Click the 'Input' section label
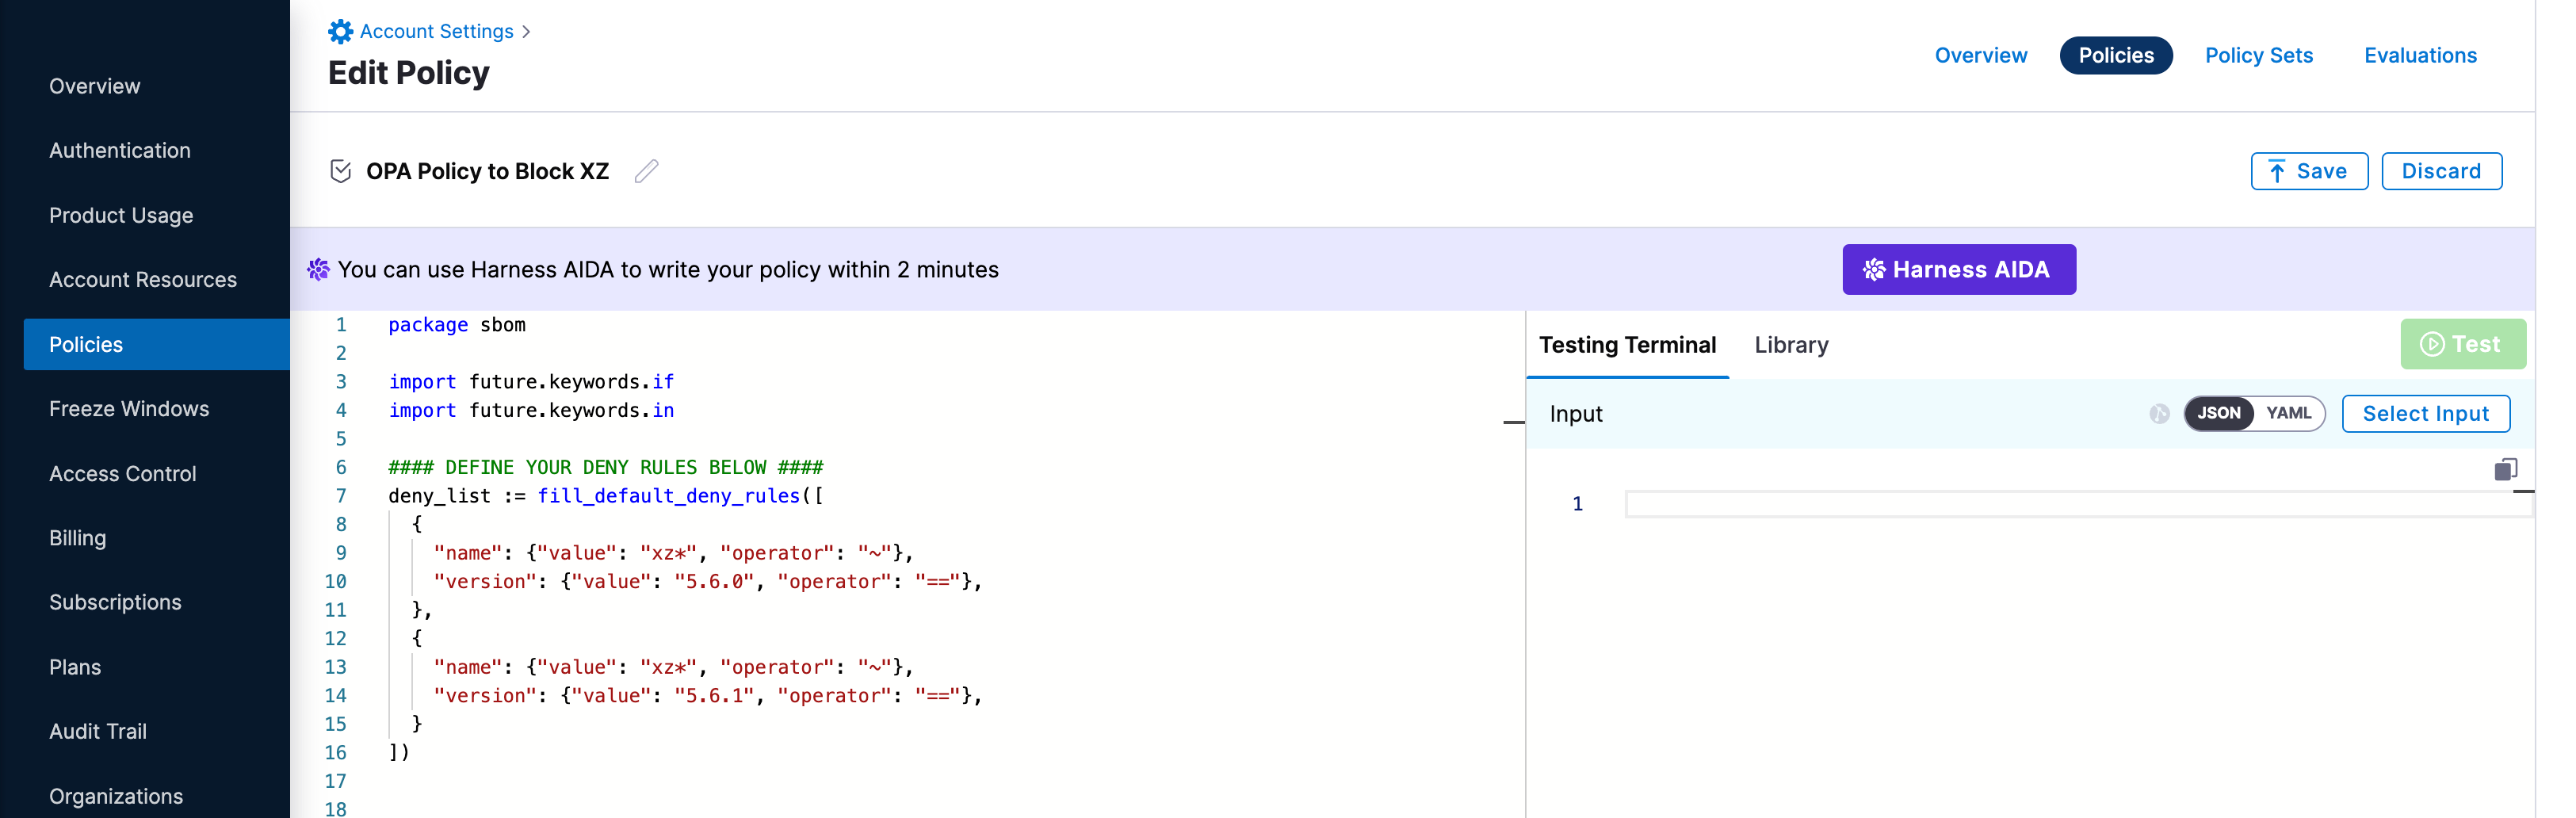 (1575, 414)
